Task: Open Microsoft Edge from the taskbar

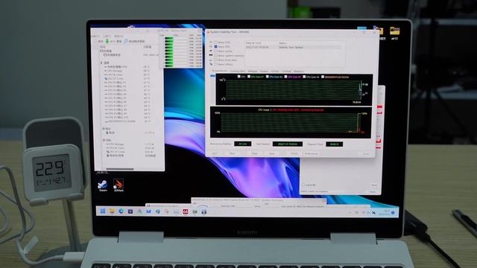Action: tap(121, 211)
